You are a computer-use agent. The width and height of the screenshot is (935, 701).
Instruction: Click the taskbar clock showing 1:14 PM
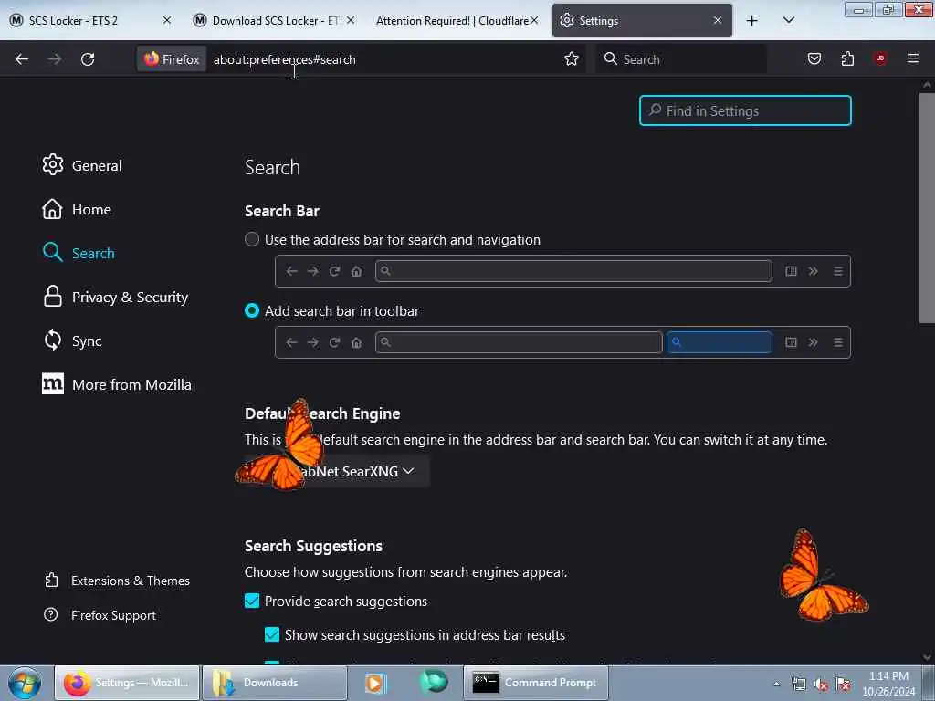[888, 684]
